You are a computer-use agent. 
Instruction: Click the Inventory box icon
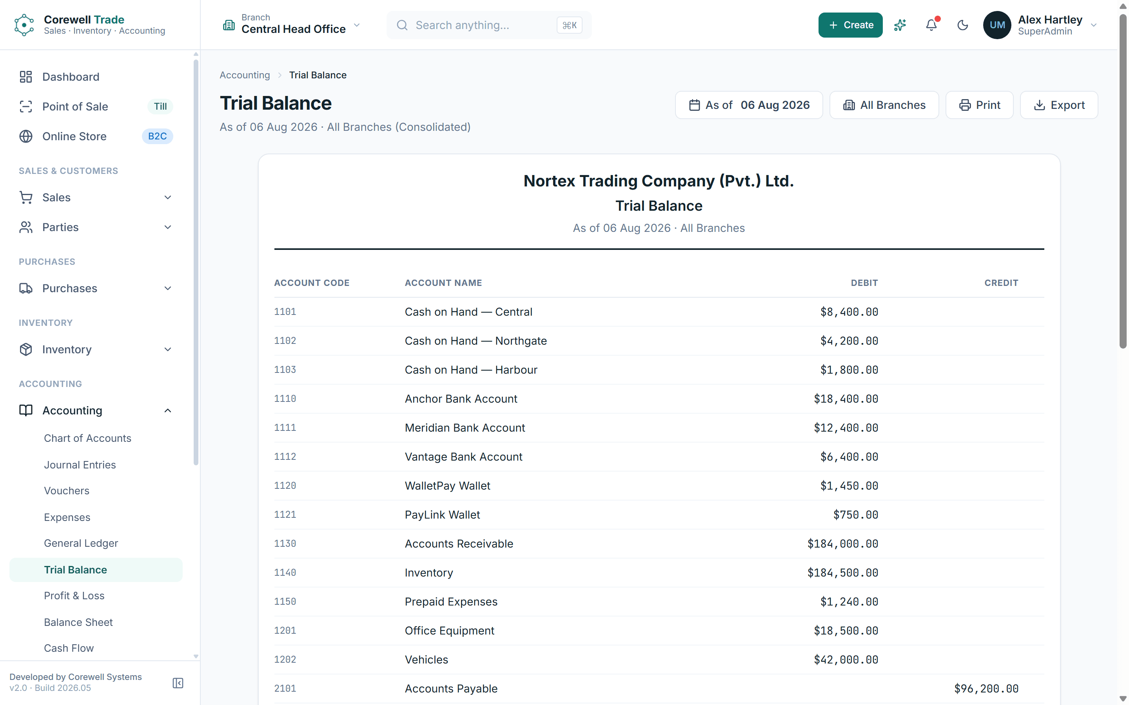[25, 349]
